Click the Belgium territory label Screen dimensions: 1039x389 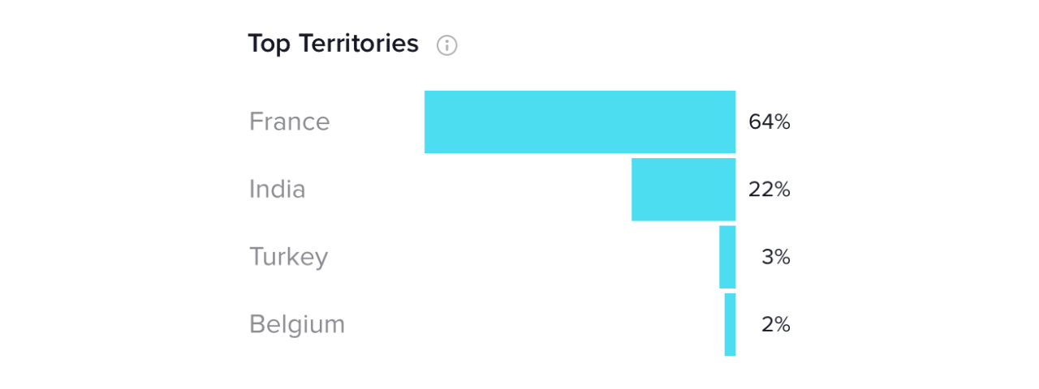(297, 324)
